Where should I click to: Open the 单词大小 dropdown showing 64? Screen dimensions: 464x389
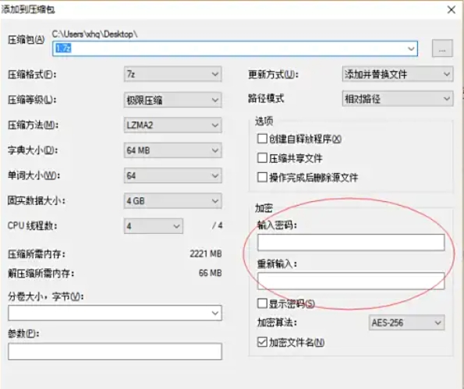(x=173, y=175)
